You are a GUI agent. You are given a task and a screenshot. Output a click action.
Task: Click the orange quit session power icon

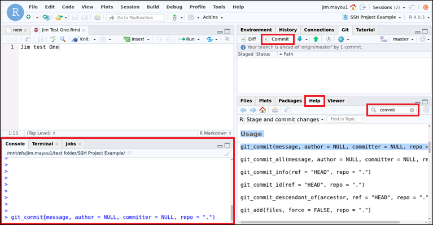[426, 7]
